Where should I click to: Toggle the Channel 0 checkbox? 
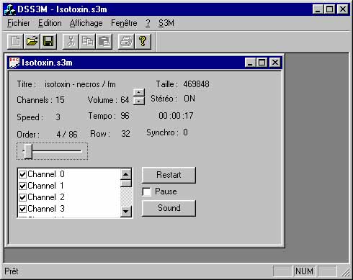[x=22, y=174]
